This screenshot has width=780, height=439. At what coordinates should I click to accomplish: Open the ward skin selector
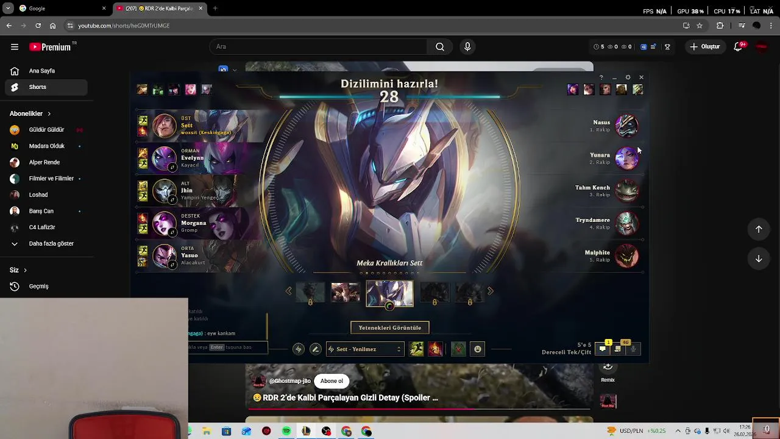tap(458, 349)
